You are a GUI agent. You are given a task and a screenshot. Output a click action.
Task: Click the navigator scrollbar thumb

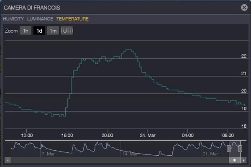[x=235, y=160]
